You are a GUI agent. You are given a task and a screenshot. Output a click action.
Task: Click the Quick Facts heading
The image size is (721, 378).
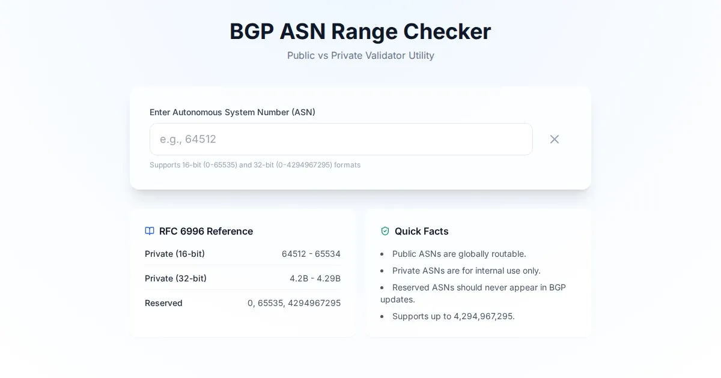[x=421, y=231]
